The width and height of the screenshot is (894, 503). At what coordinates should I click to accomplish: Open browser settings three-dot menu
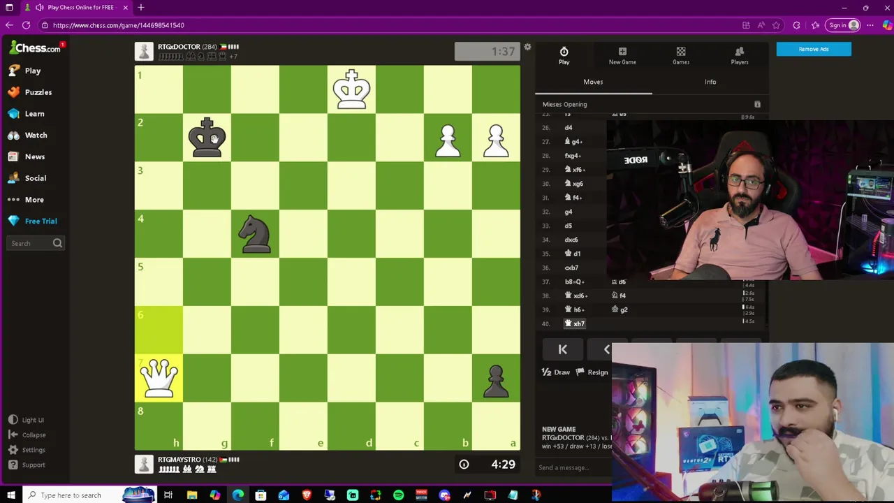pos(870,25)
